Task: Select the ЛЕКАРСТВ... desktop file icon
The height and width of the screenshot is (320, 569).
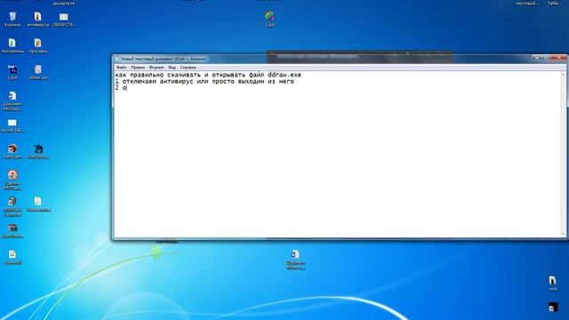Action: (64, 20)
